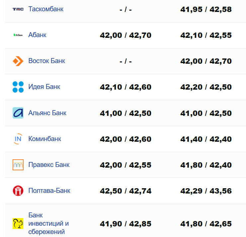
Task: Open the Абанк bank link
Action: [x=38, y=35]
